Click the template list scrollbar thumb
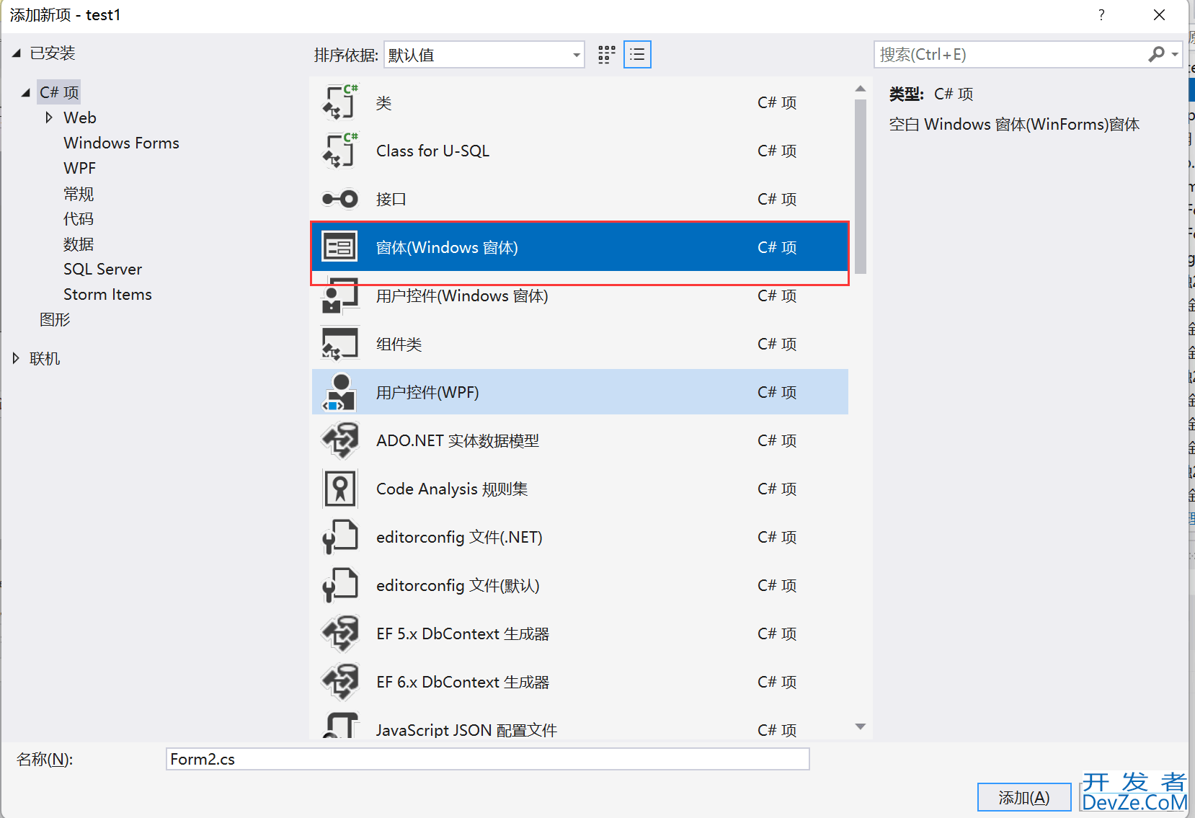 coord(860,186)
